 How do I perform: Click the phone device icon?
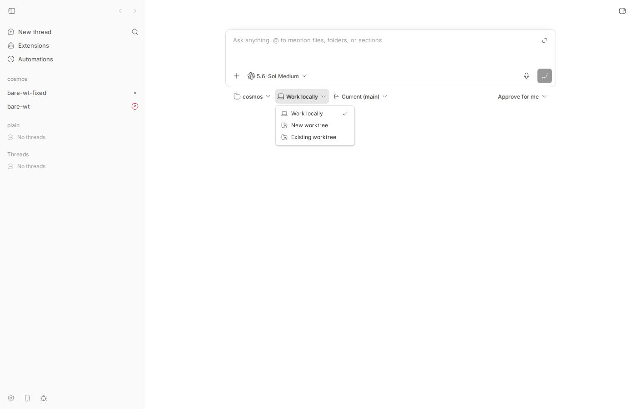(x=27, y=398)
